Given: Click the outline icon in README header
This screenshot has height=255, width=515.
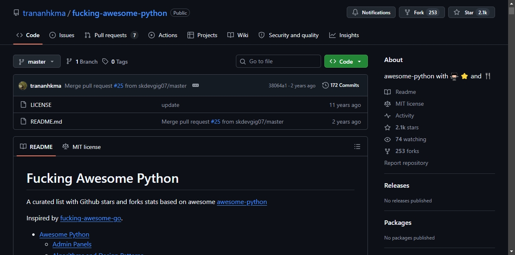Looking at the screenshot, I should (x=357, y=146).
